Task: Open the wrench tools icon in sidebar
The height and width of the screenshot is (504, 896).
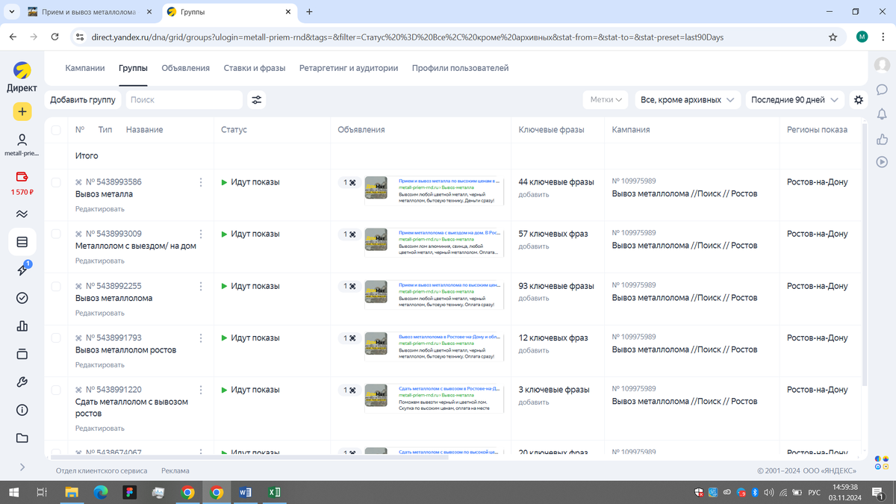Action: [22, 382]
